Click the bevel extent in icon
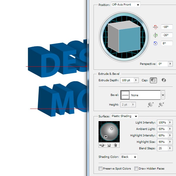The image size is (176, 176). 161,104
